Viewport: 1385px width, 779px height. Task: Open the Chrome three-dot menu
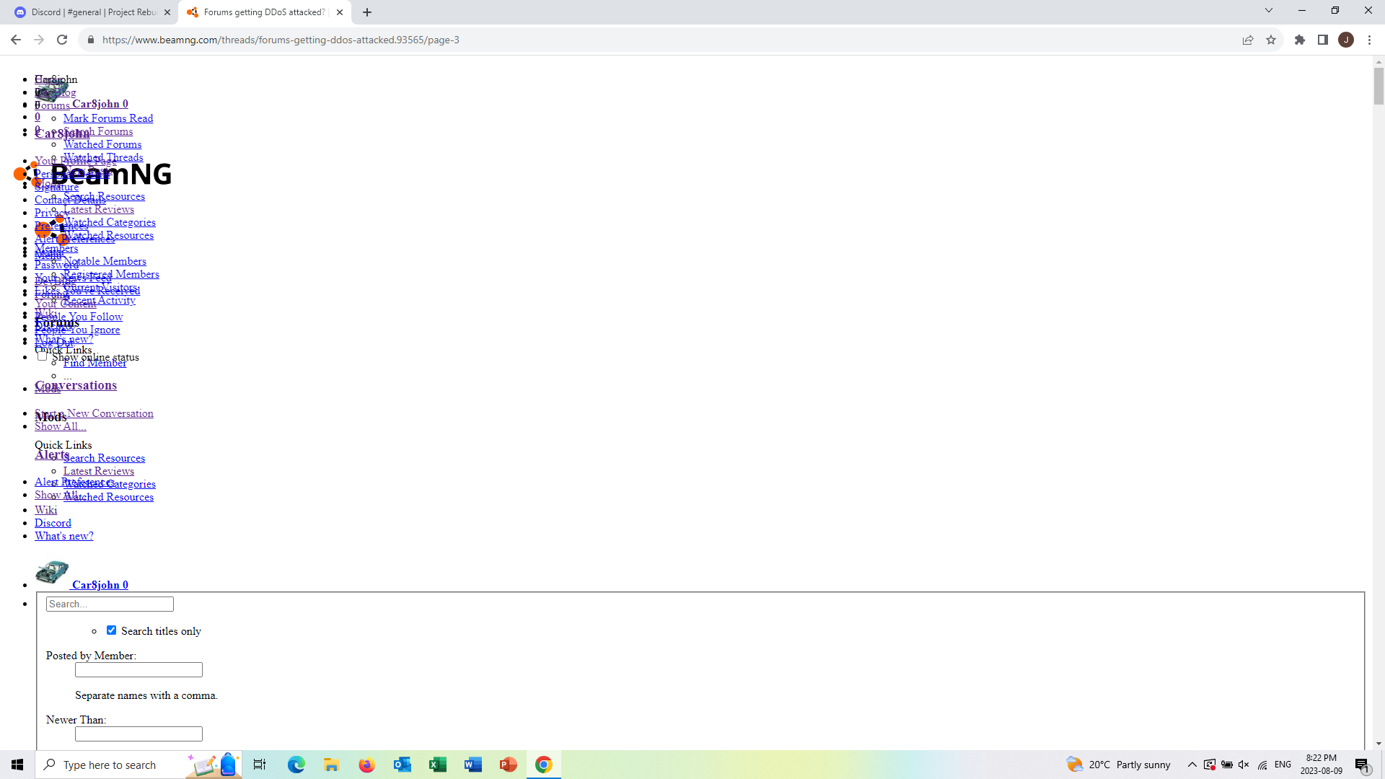(x=1369, y=40)
